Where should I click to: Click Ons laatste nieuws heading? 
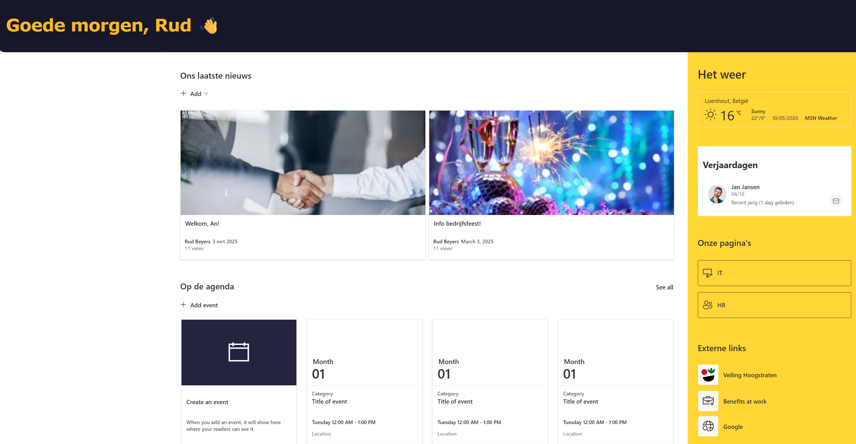pyautogui.click(x=216, y=76)
